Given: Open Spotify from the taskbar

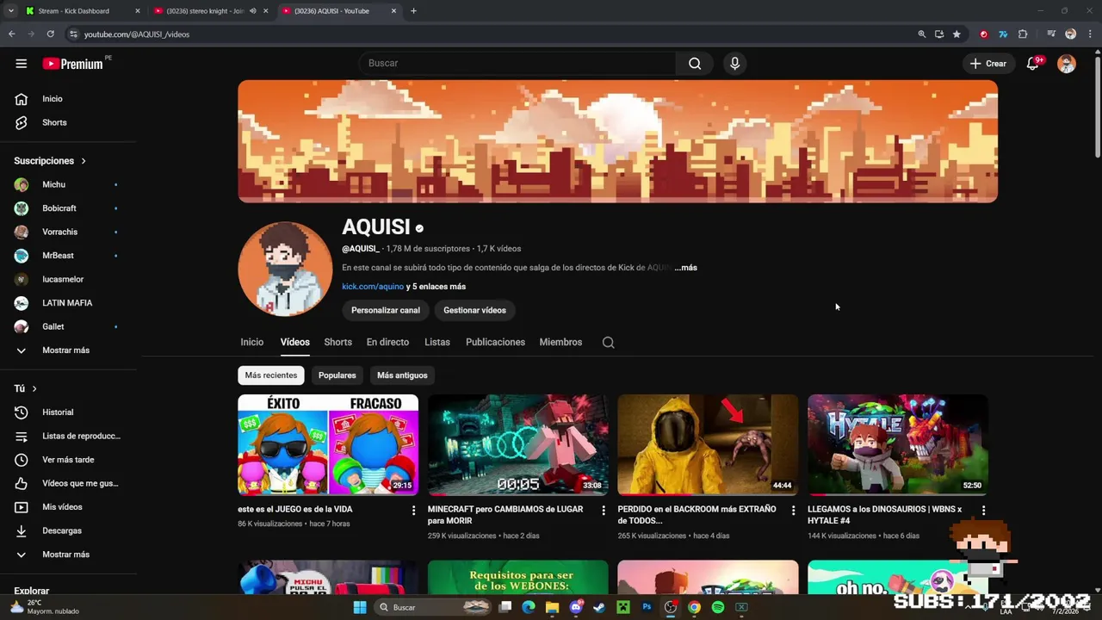Looking at the screenshot, I should (718, 607).
